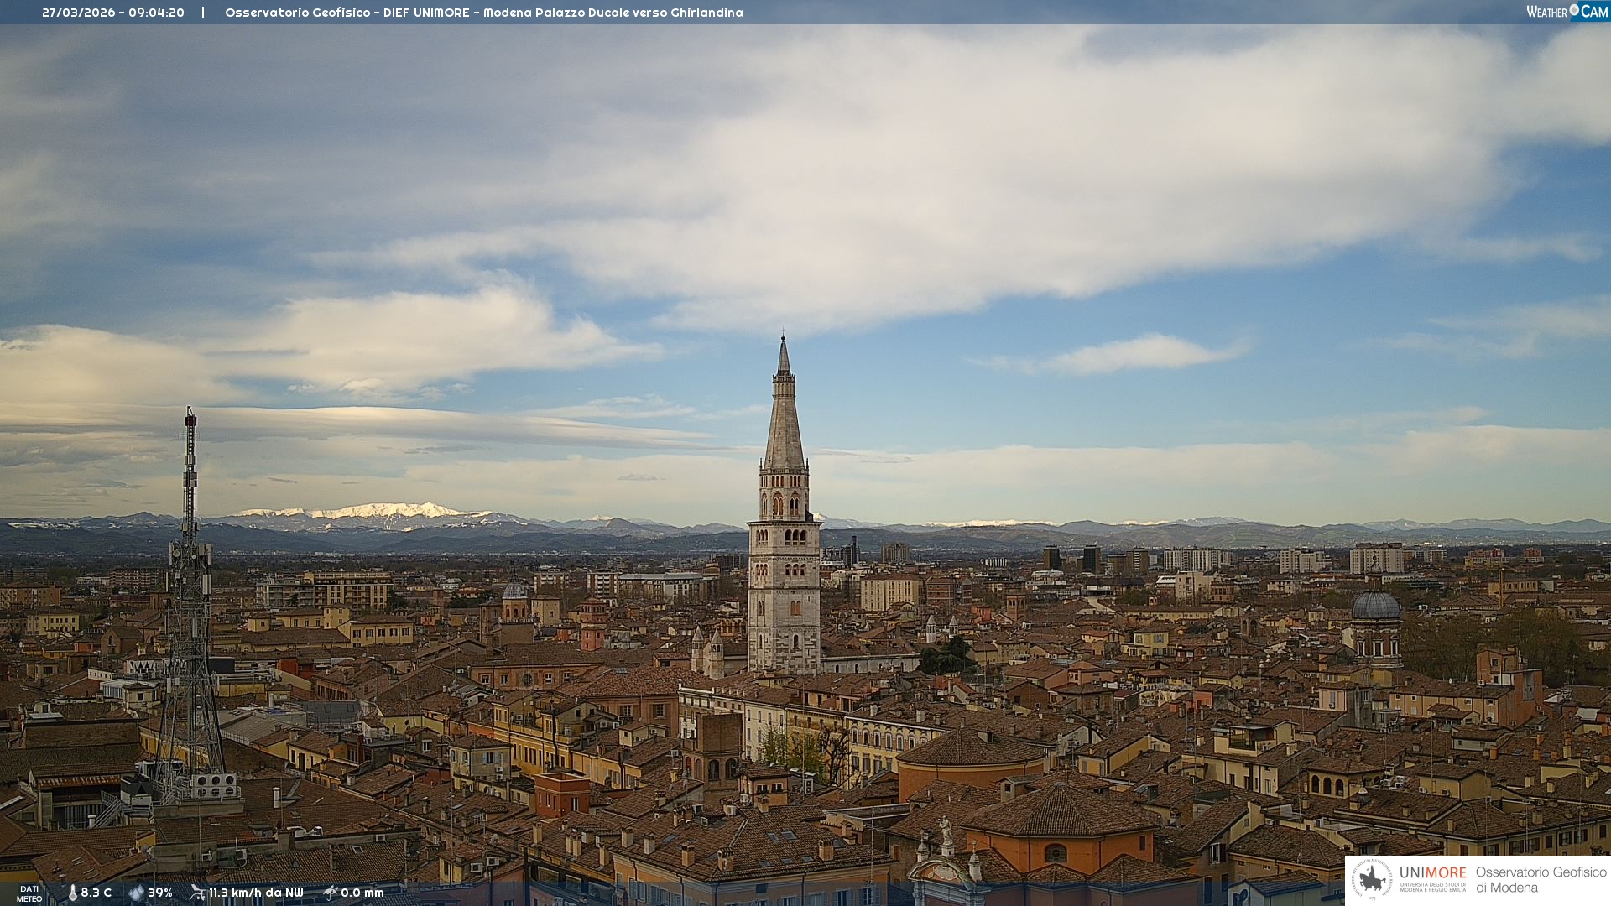Click the WeatherCam logo
Image resolution: width=1611 pixels, height=906 pixels.
point(1567,12)
